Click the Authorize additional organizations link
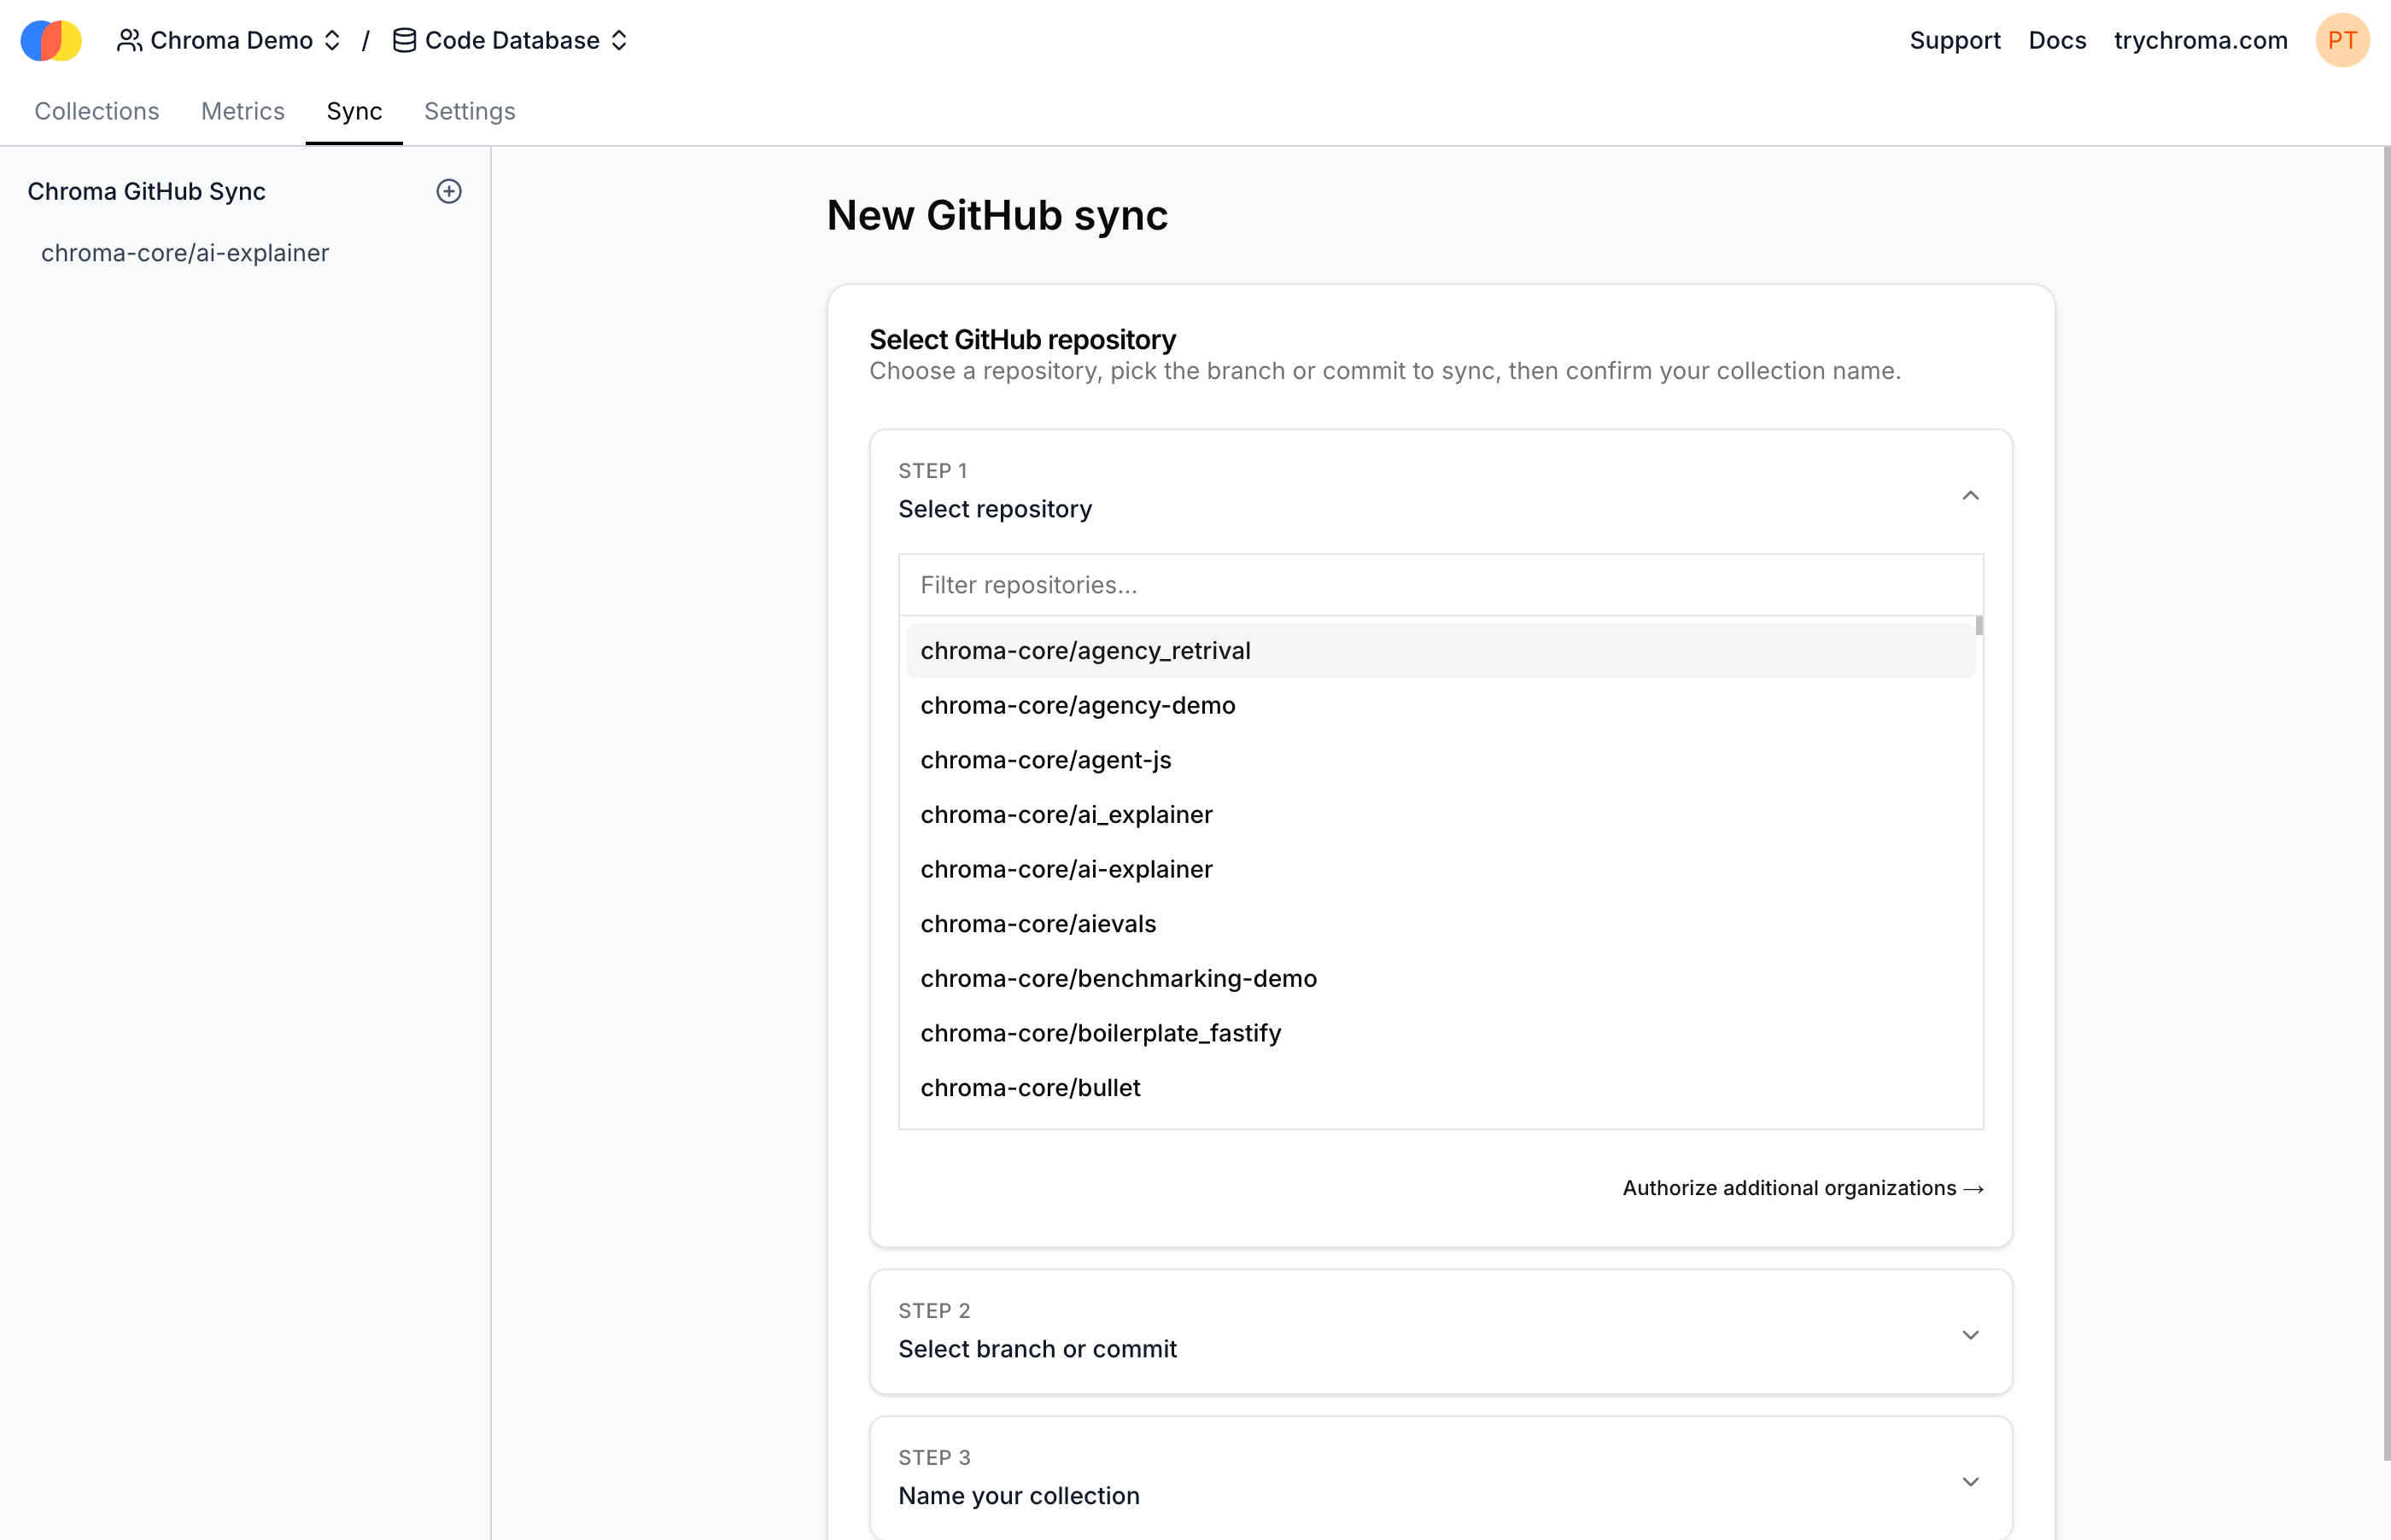The height and width of the screenshot is (1540, 2391). click(1801, 1188)
